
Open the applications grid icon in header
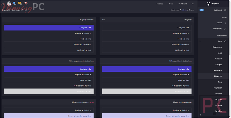(3, 4)
